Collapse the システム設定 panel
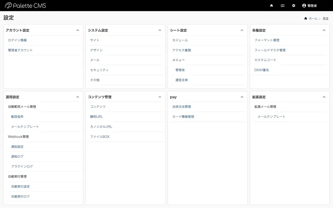Screen dimensions: 333x208 [160, 30]
